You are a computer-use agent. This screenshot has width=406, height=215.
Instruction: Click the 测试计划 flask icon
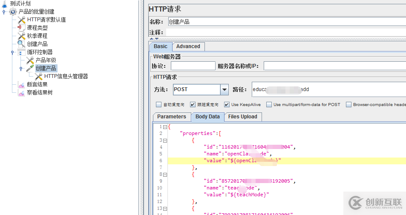coord(4,3)
